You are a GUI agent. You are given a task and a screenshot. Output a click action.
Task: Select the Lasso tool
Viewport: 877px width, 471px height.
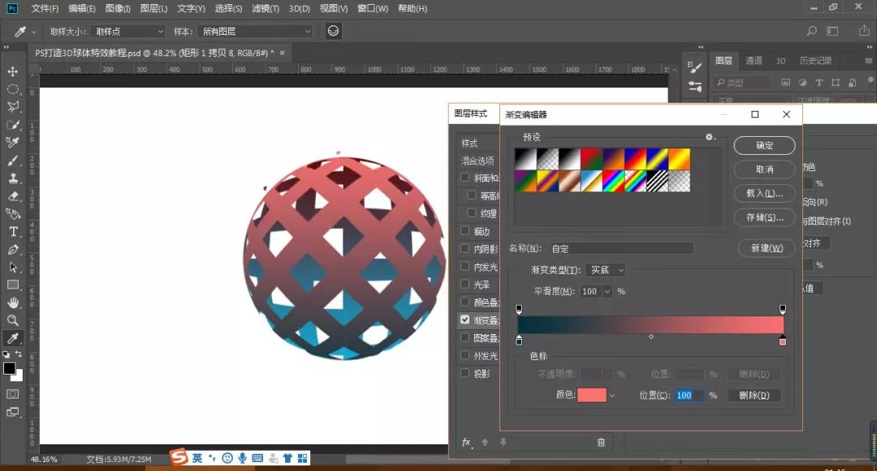pos(13,106)
